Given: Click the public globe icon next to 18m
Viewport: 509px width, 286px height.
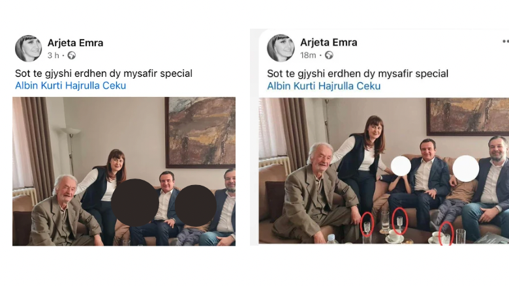Looking at the screenshot, I should (329, 55).
